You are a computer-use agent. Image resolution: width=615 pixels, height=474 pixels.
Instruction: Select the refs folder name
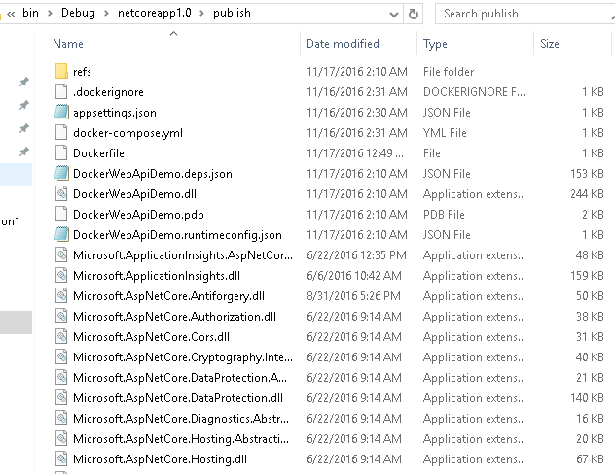point(82,72)
